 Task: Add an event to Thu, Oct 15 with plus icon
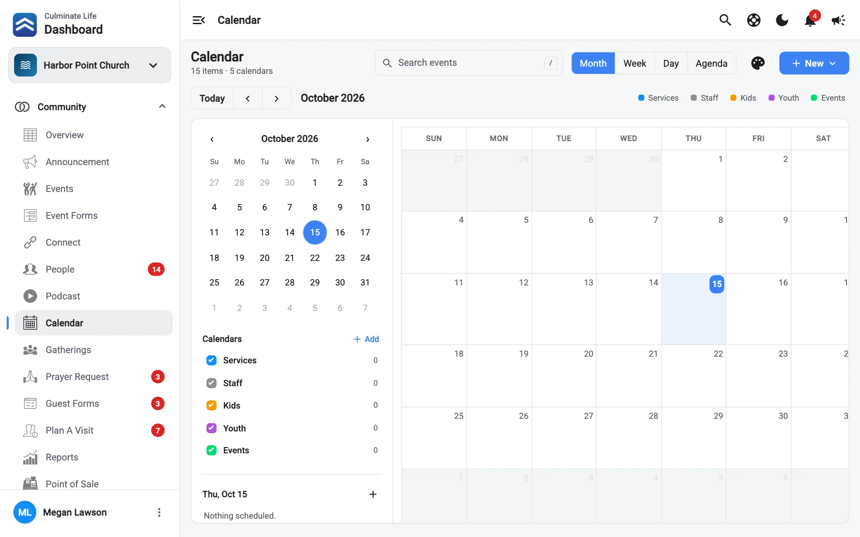pos(373,494)
